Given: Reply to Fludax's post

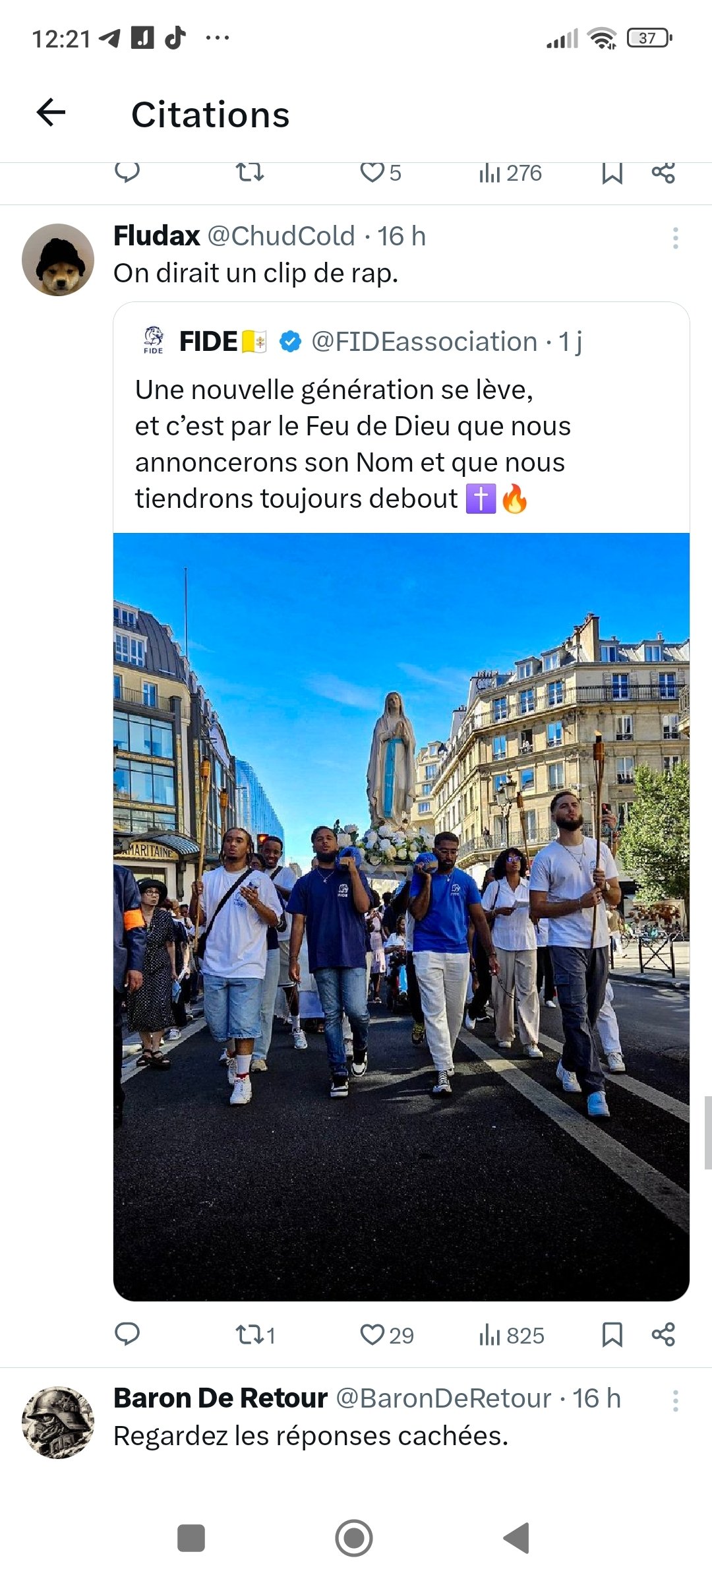Looking at the screenshot, I should (x=127, y=1334).
